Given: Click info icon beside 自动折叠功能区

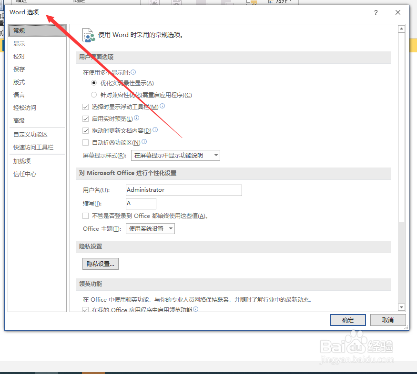Looking at the screenshot, I should (x=144, y=141).
